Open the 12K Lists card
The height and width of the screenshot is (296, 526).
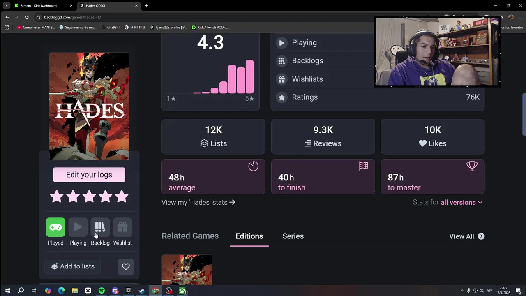213,136
